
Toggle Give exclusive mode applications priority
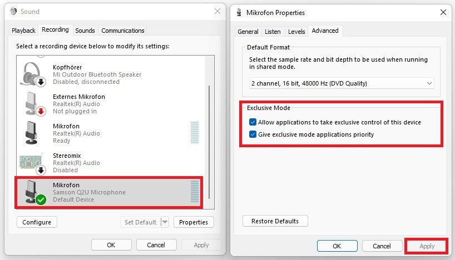pos(253,134)
